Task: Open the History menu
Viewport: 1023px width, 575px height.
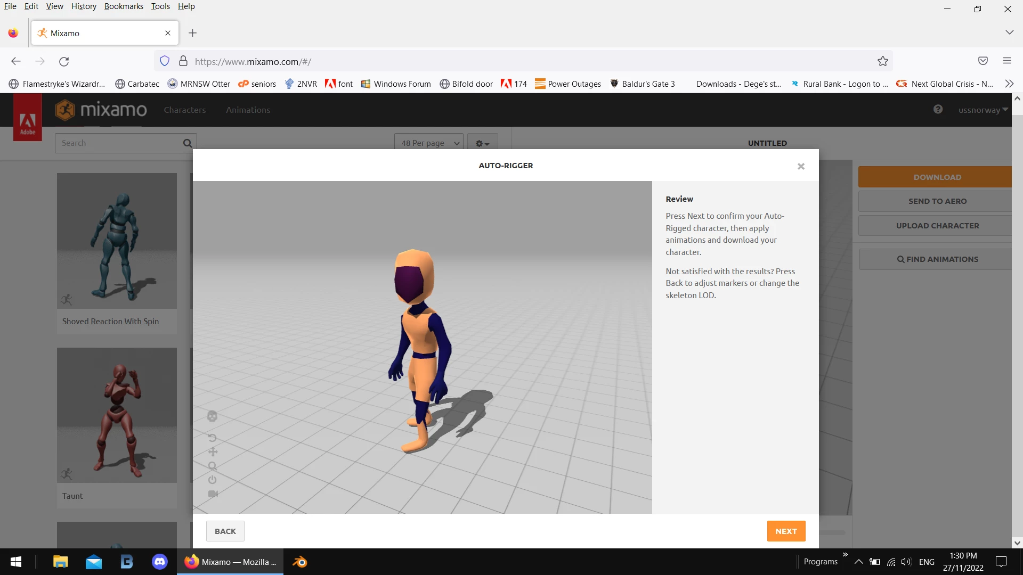Action: point(84,6)
